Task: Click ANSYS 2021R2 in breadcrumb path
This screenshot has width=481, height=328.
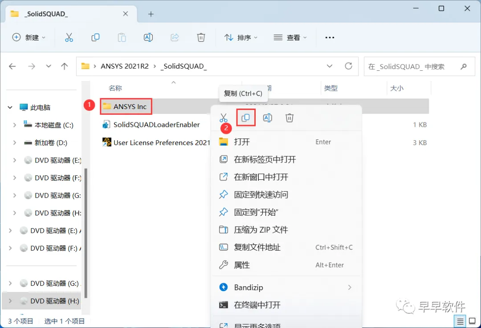Action: coord(125,66)
